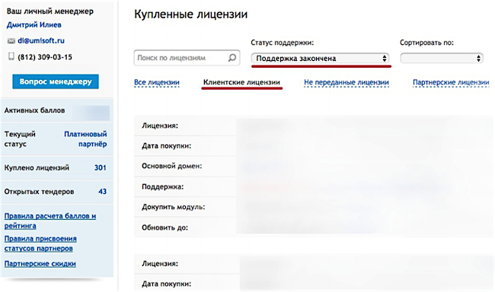Screen dimensions: 495x292
Task: Open the Статус поддержки dropdown
Action: coord(320,59)
